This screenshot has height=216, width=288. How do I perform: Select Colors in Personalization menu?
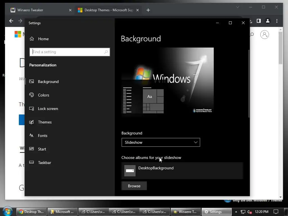point(44,95)
